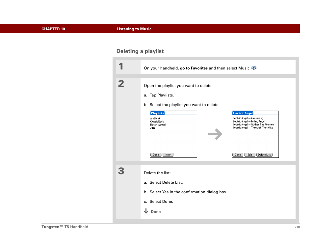Select the Jazz playlist

[153, 128]
